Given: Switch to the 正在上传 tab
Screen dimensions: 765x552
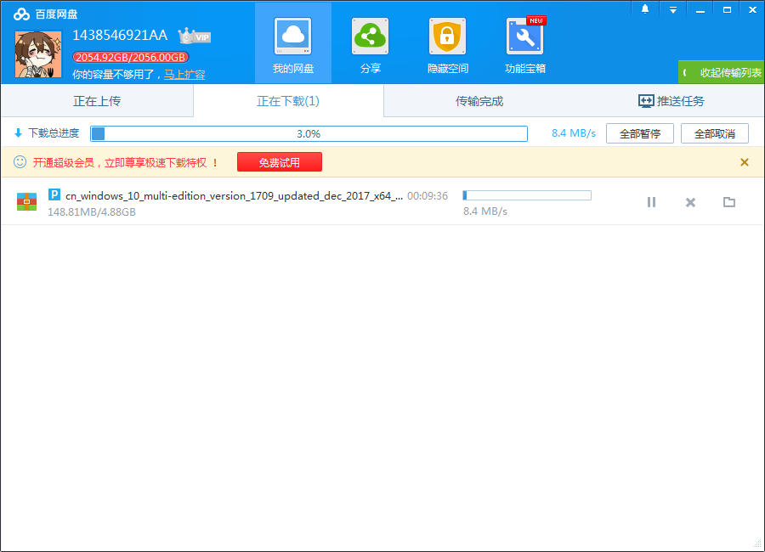Looking at the screenshot, I should [97, 101].
